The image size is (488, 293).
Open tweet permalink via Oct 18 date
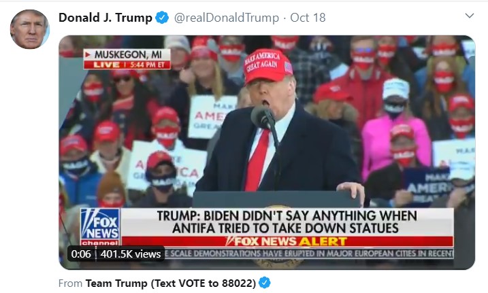pyautogui.click(x=308, y=18)
